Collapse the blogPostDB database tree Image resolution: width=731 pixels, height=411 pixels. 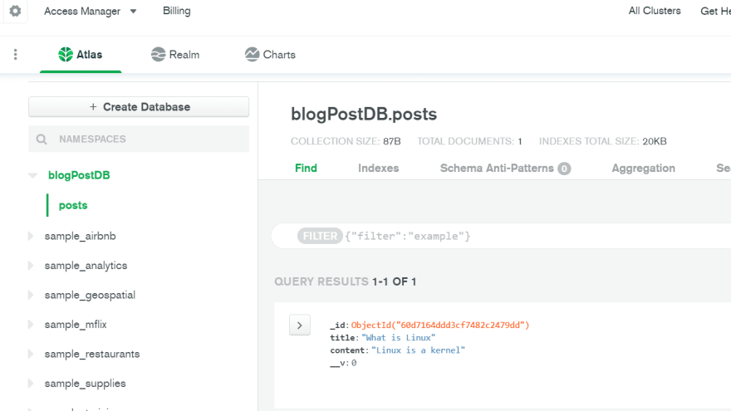pos(32,176)
